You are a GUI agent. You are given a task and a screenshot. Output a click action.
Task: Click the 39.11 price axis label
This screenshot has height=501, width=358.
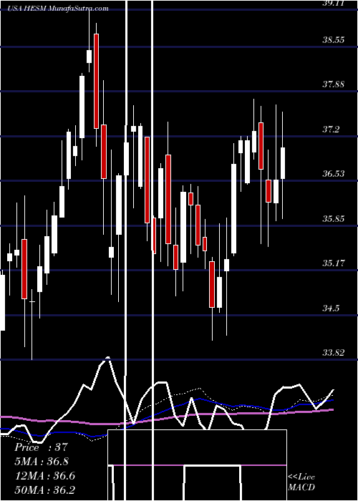[x=333, y=3]
